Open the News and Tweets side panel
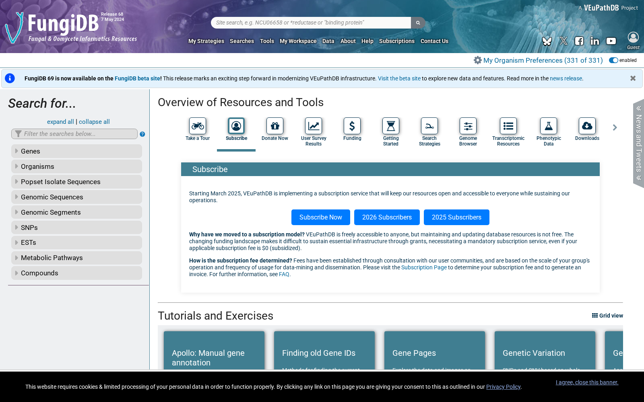644x402 pixels. pyautogui.click(x=638, y=143)
